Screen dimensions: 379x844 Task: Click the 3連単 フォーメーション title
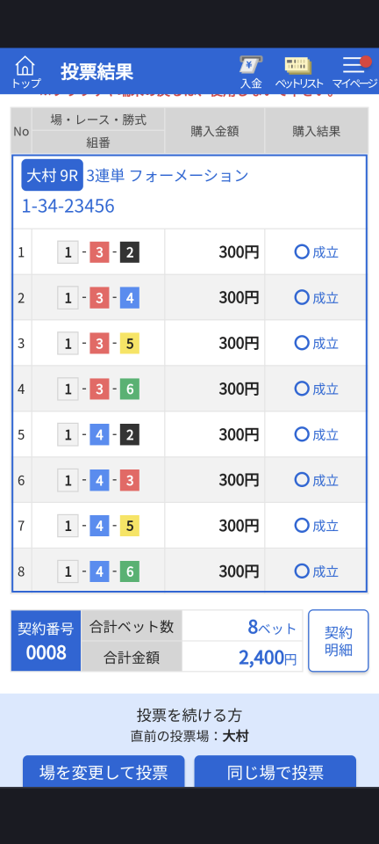(x=168, y=176)
